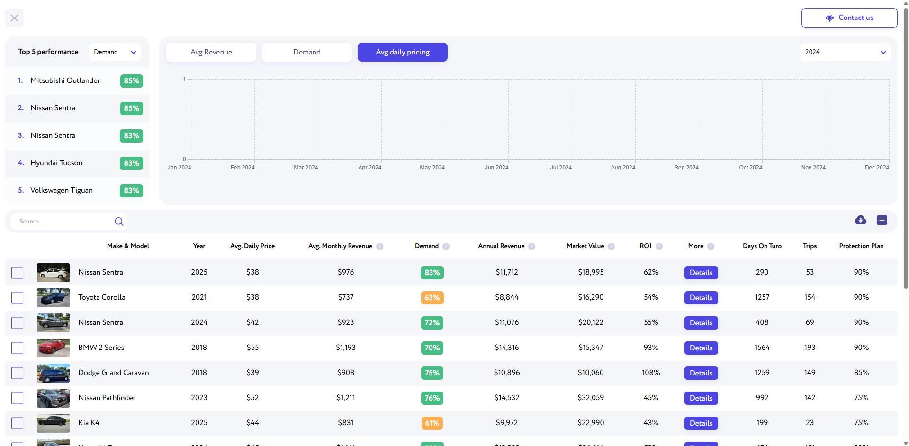Select the Avg daily pricing tab
The height and width of the screenshot is (446, 909).
403,52
